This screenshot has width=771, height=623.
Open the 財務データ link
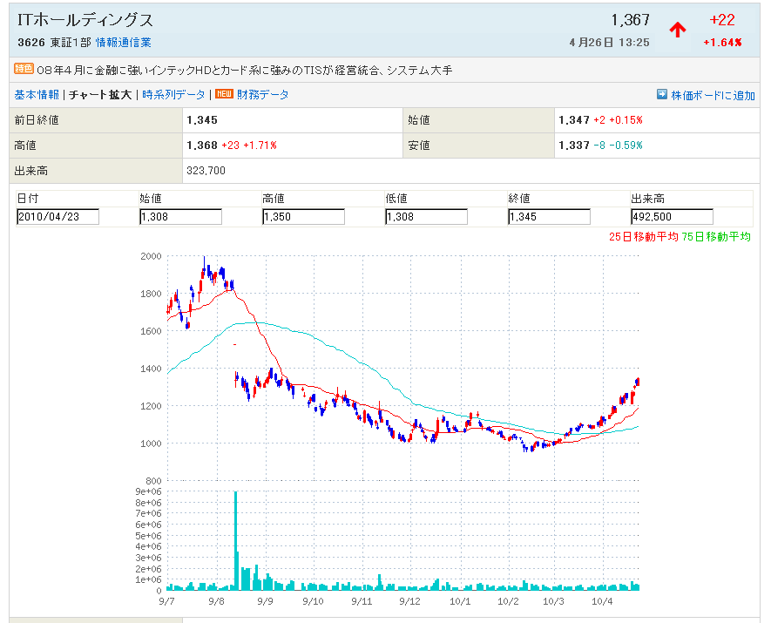pyautogui.click(x=262, y=94)
